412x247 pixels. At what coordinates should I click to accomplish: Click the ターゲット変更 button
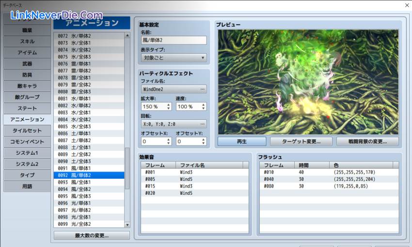[x=301, y=141]
